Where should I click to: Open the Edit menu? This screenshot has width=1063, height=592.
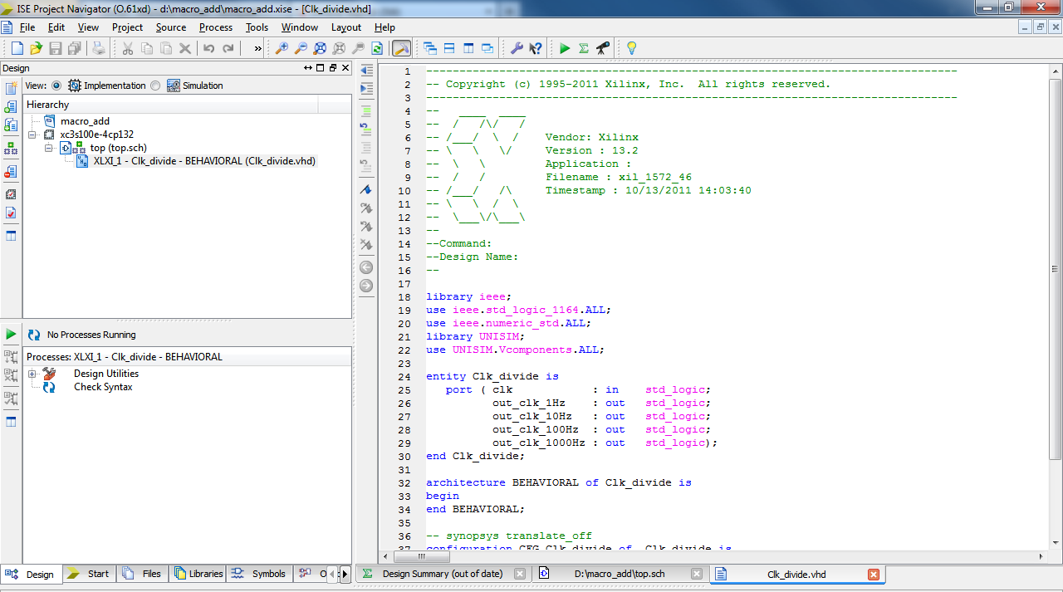pos(56,27)
